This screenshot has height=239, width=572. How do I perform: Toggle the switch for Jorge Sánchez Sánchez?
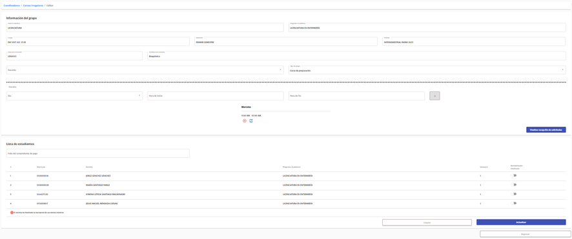tap(514, 175)
